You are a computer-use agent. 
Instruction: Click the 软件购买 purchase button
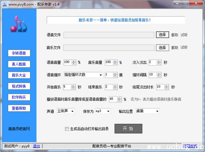19,97
